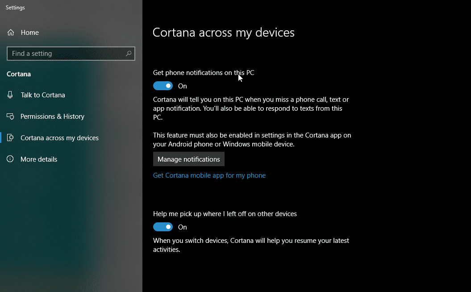
Task: Open Permissions & History section
Action: click(52, 116)
